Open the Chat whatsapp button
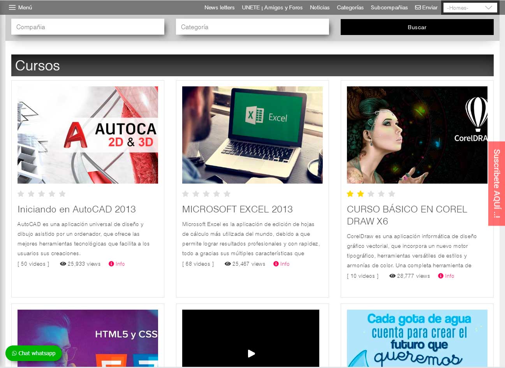Viewport: 505px width, 368px height. 34,353
